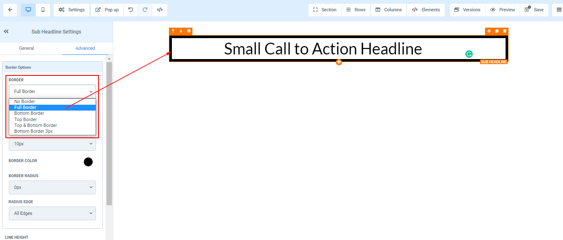Click the orange plus add-element button
This screenshot has height=240, width=563.
(x=339, y=62)
